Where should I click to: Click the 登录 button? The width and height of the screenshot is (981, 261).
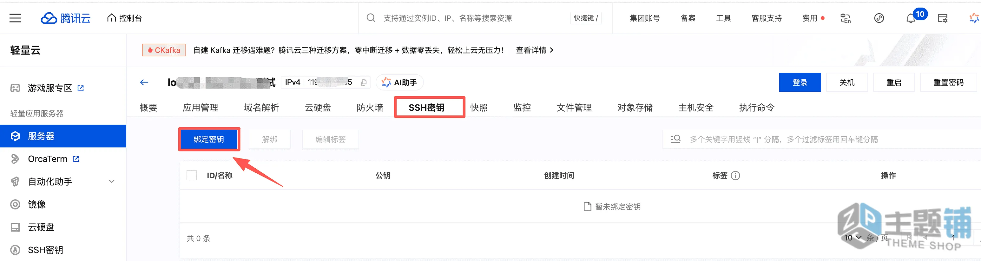(800, 82)
